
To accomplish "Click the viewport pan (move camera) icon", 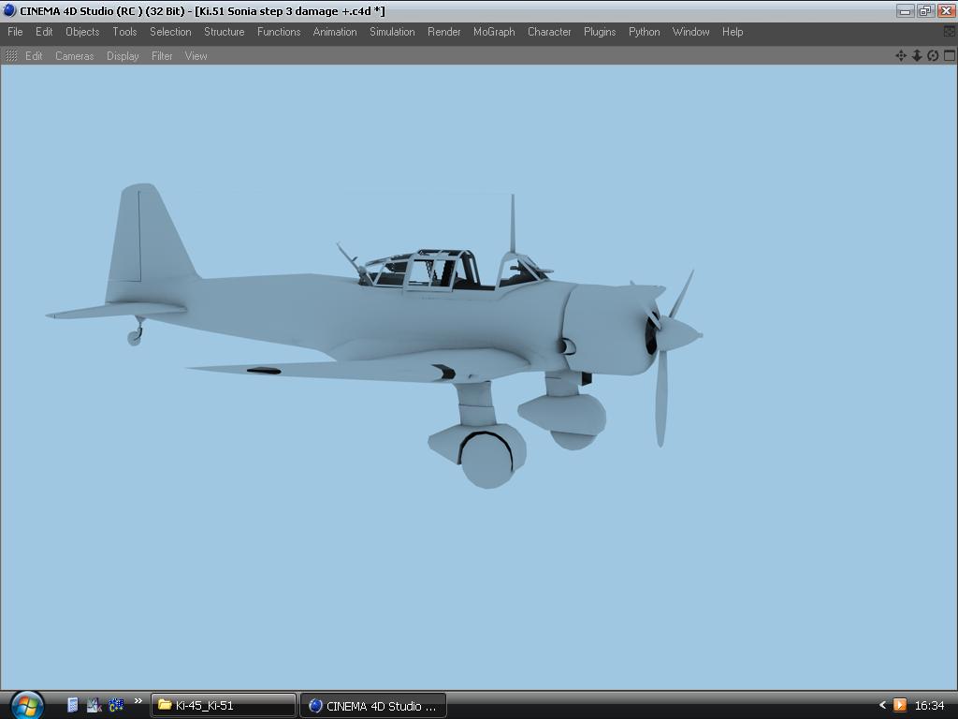I will tap(901, 56).
